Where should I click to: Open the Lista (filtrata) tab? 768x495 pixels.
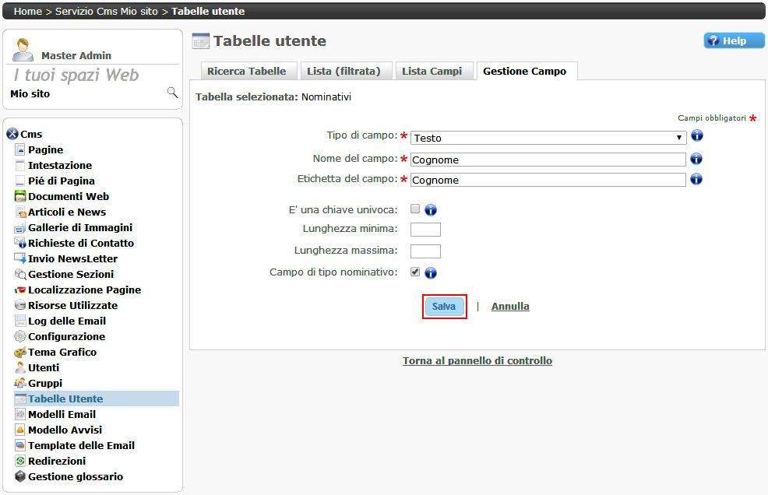pyautogui.click(x=343, y=71)
